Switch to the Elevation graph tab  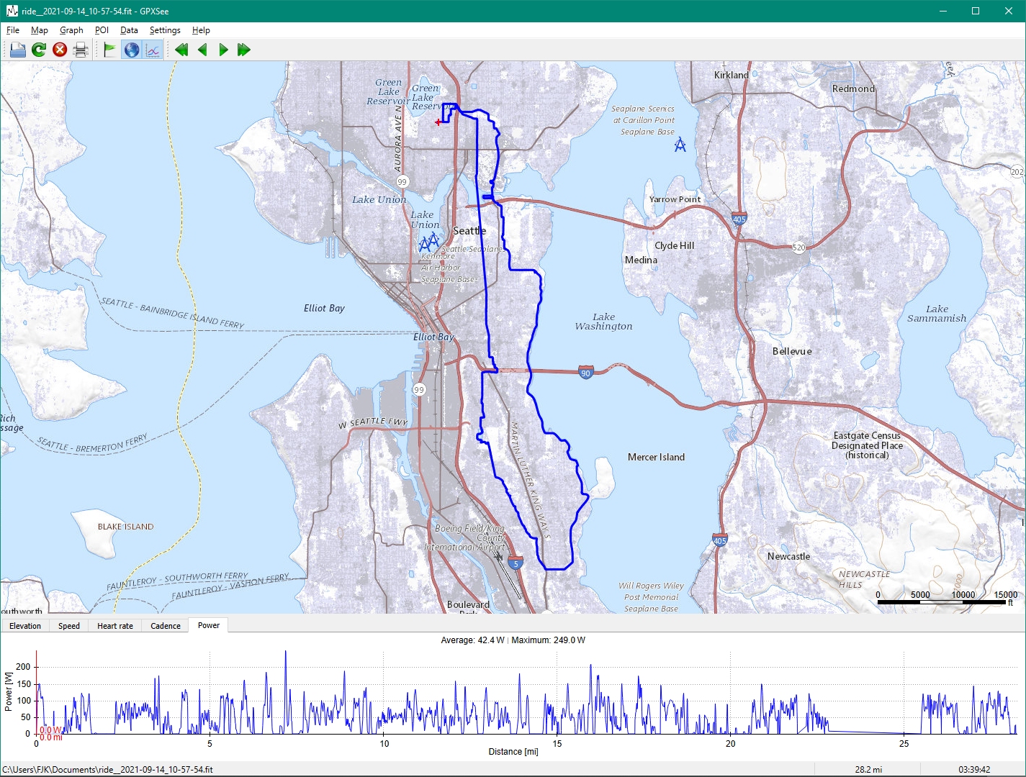[25, 626]
